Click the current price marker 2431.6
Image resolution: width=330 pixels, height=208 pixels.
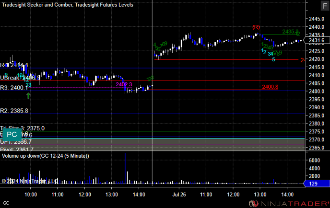click(317, 40)
